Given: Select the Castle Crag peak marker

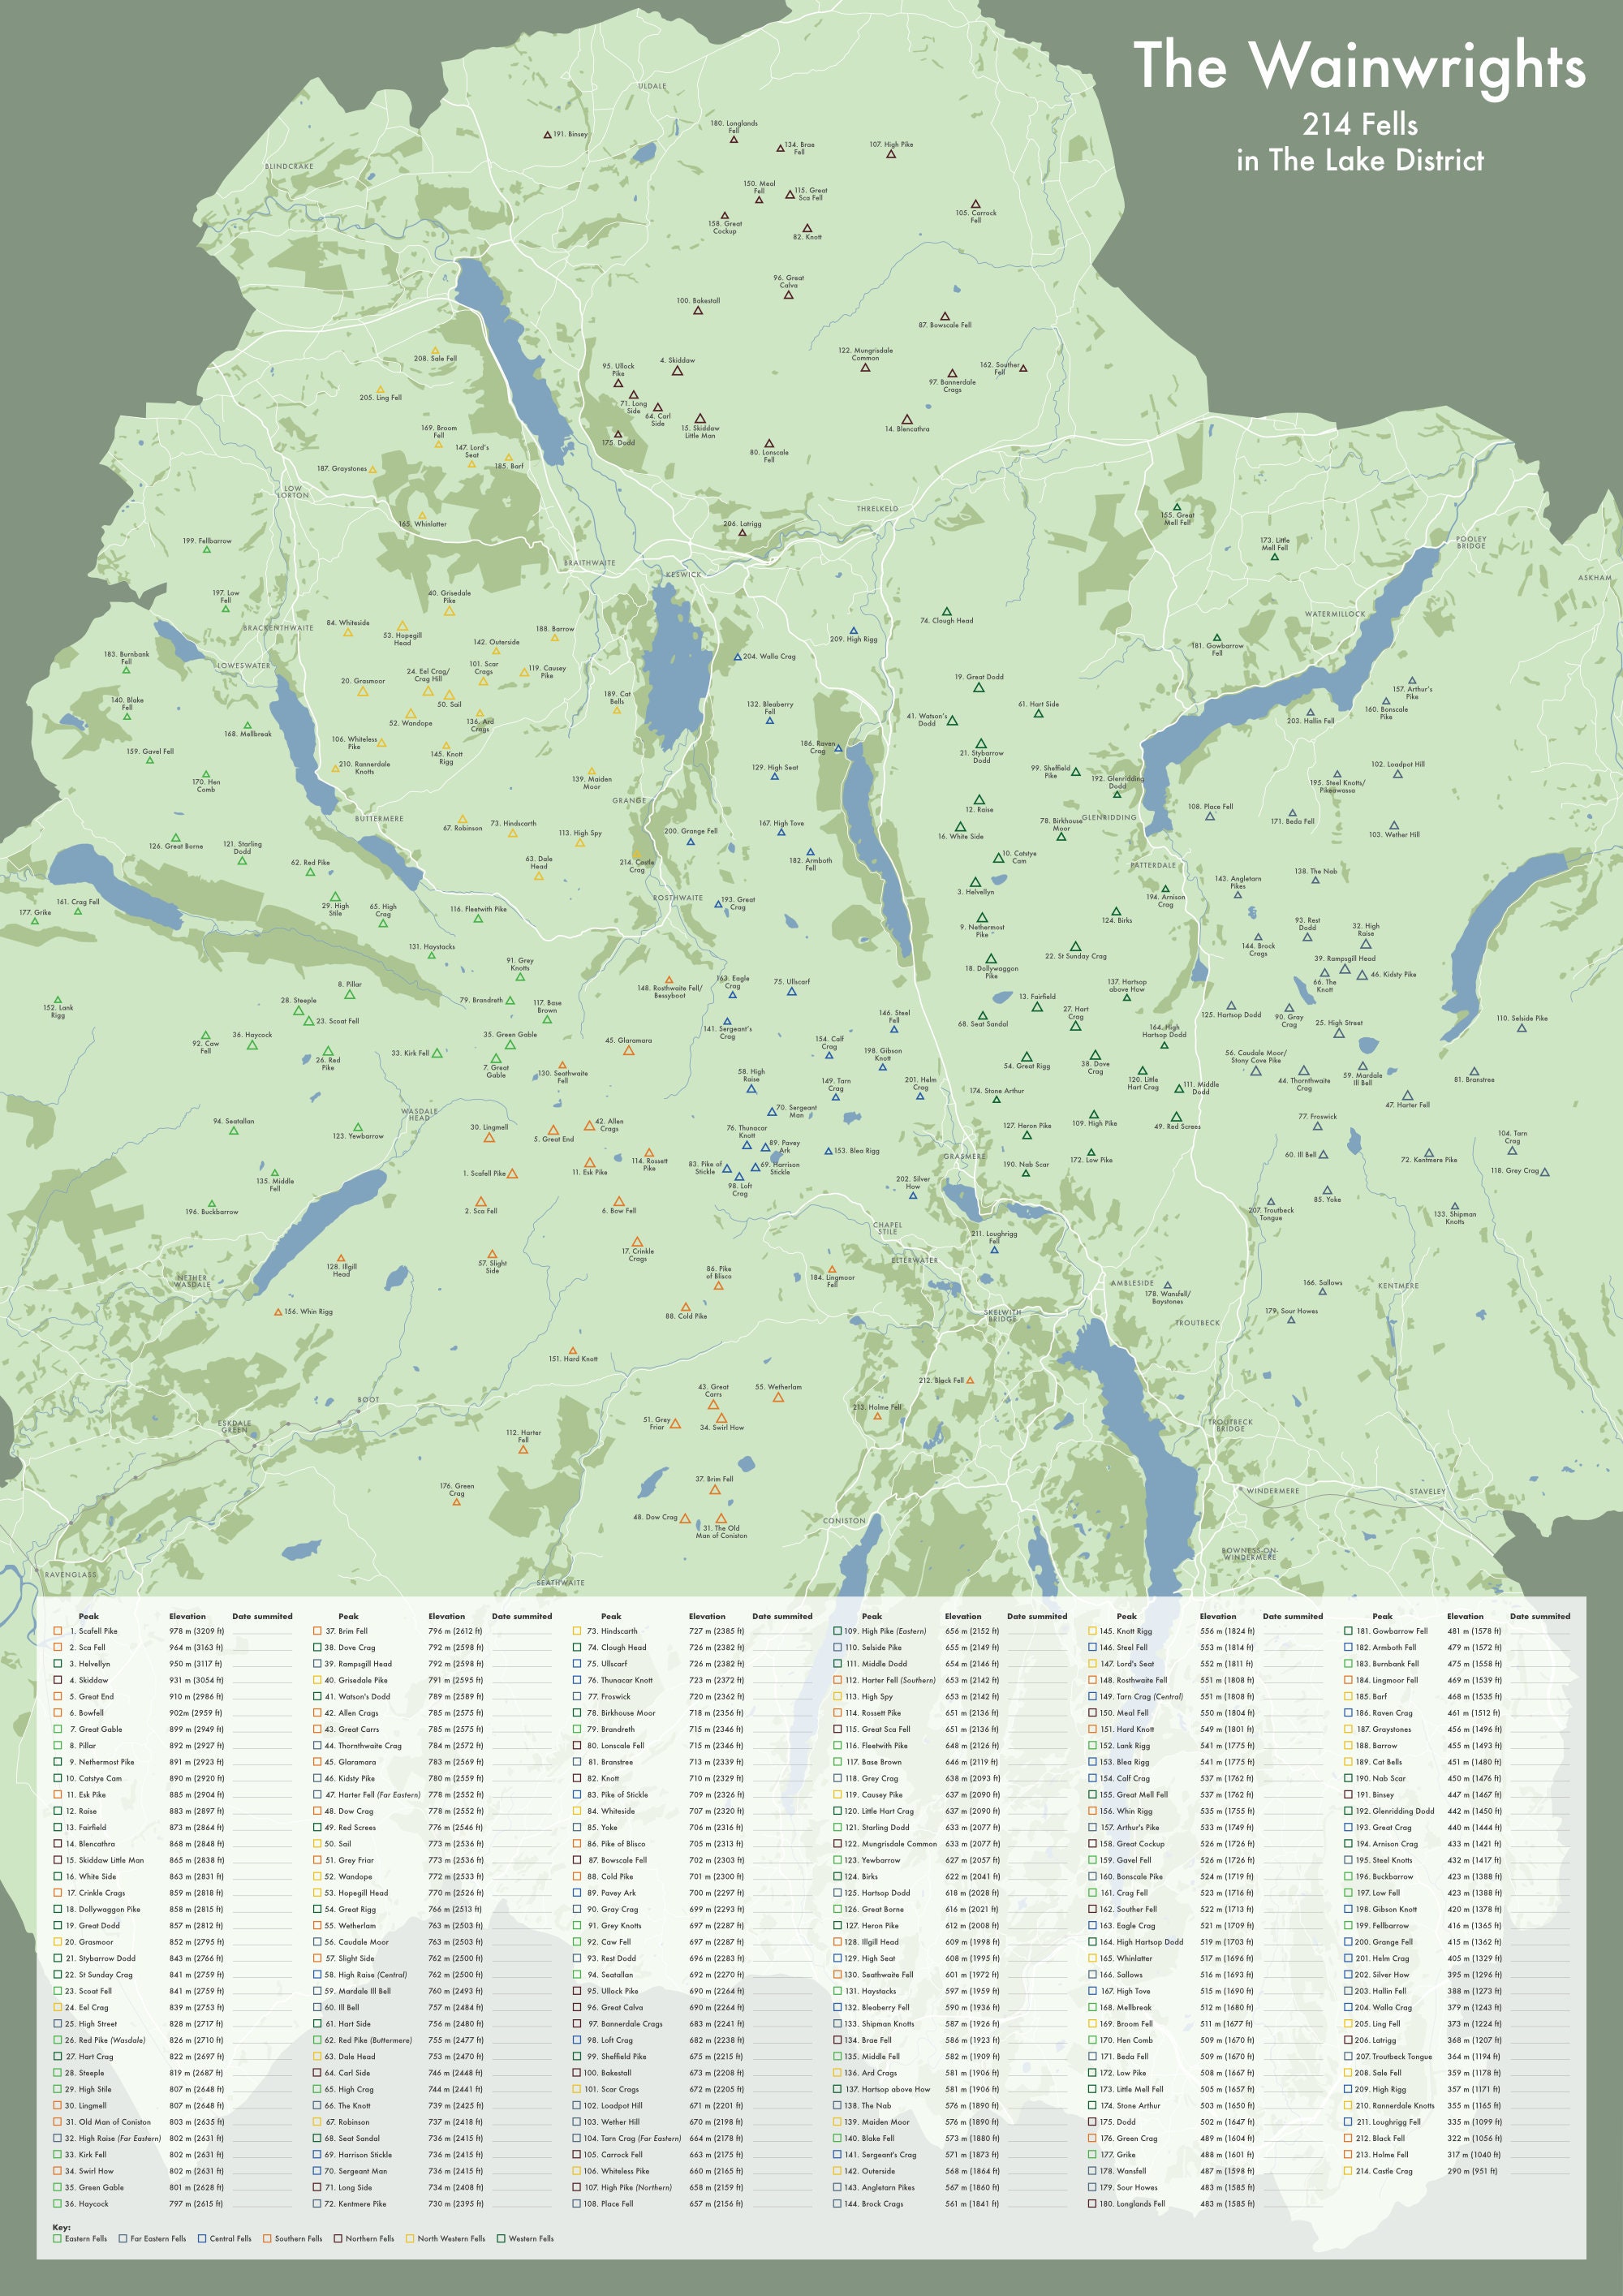Looking at the screenshot, I should tap(637, 854).
